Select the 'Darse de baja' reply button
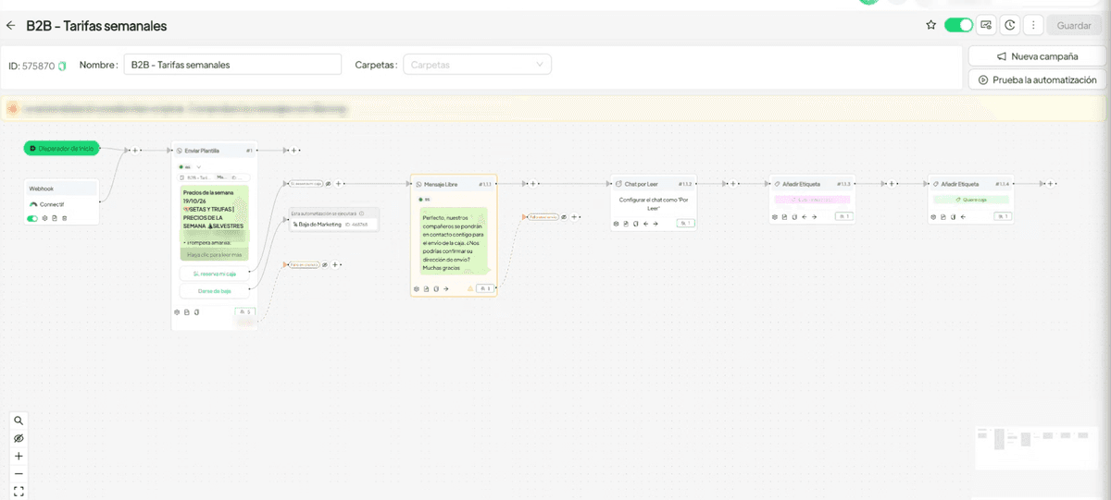1111x500 pixels. click(x=214, y=291)
